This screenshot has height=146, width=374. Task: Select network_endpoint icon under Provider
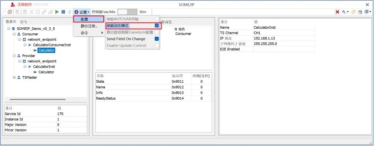pos(24,61)
